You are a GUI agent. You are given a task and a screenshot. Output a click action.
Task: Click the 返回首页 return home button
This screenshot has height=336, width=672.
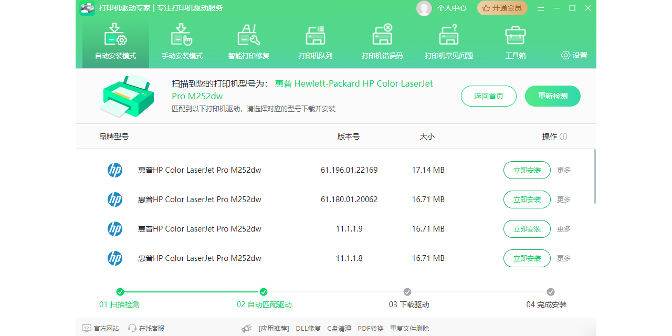[x=488, y=96]
